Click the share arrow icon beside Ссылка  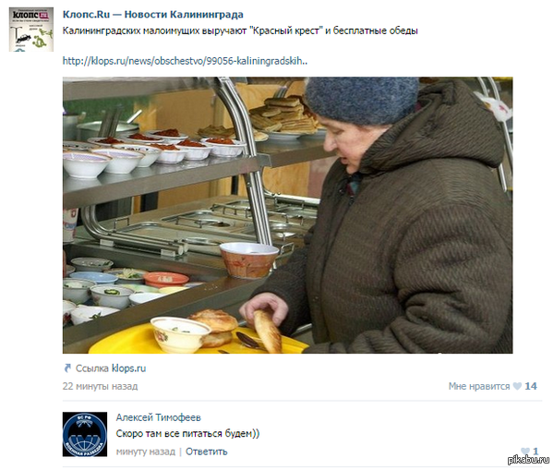tap(67, 368)
